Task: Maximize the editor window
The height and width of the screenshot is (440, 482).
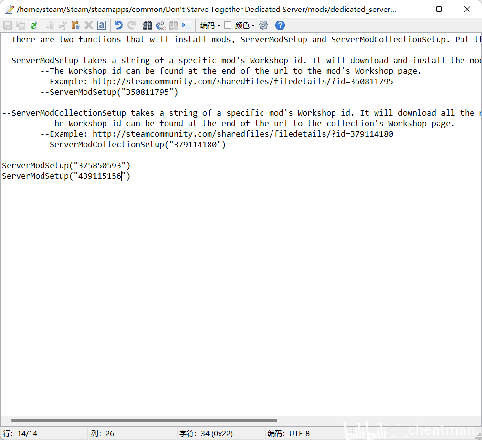Action: tap(439, 9)
